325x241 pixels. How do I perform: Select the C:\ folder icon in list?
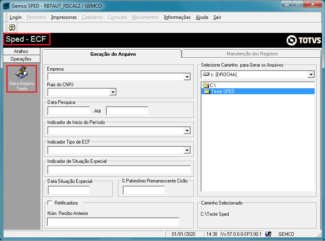(206, 85)
